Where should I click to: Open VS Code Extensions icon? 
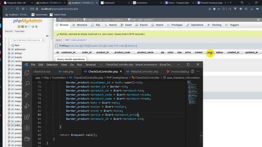click(x=27, y=117)
